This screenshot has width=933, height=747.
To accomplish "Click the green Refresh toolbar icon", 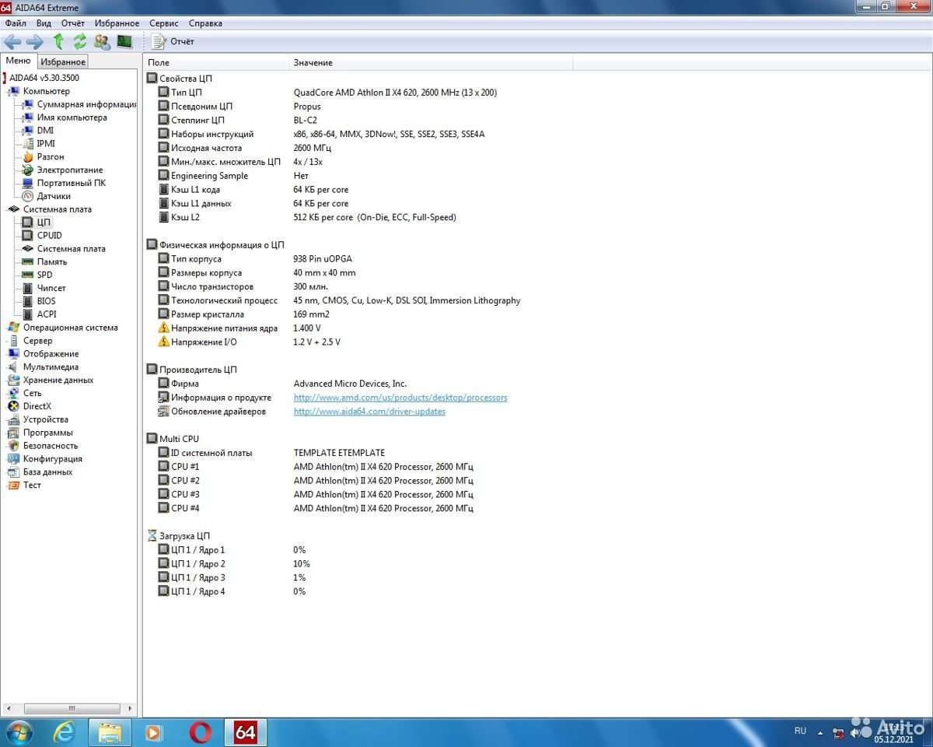I will coord(80,41).
